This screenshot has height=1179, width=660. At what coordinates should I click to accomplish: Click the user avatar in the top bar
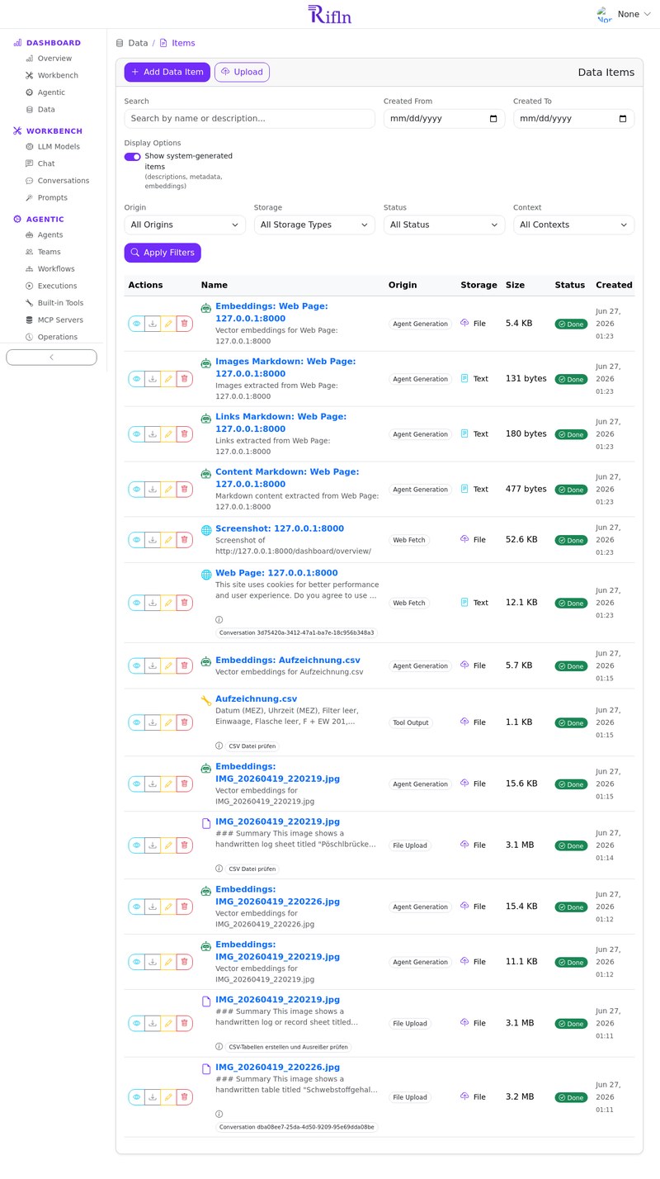click(605, 14)
